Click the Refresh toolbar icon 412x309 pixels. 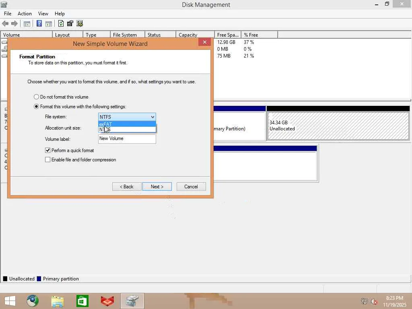pyautogui.click(x=61, y=23)
